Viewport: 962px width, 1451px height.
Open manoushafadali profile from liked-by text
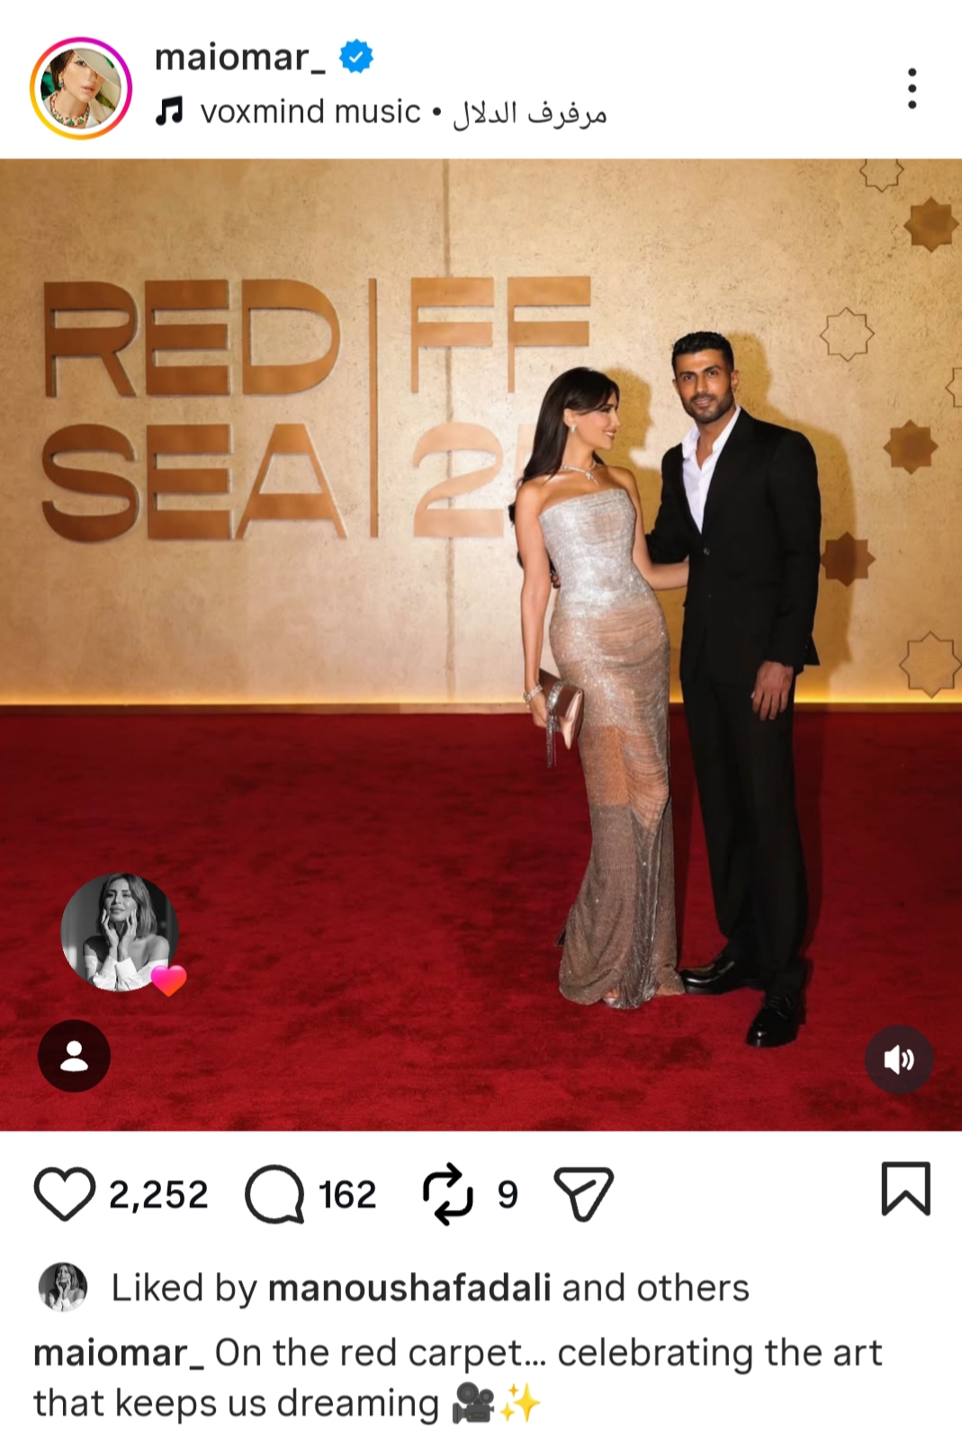coord(409,1287)
